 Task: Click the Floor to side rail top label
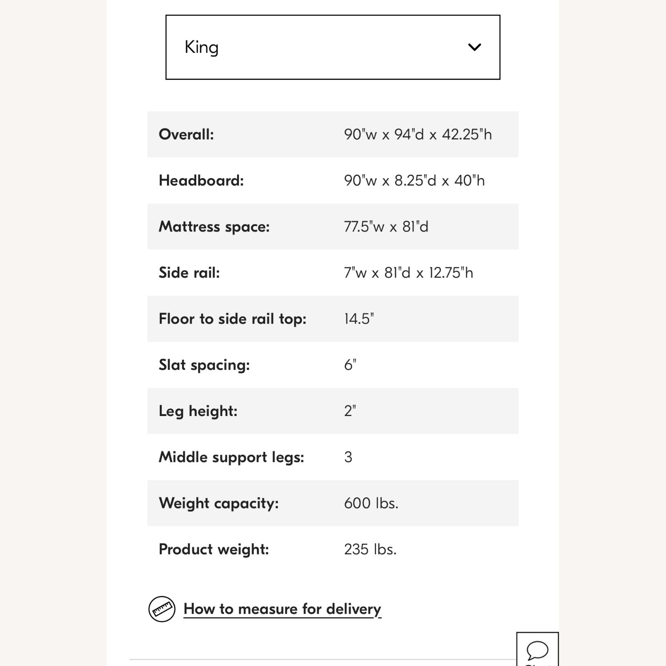point(232,319)
